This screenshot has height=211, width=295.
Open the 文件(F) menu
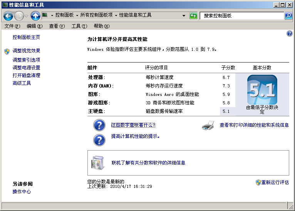tap(12, 26)
